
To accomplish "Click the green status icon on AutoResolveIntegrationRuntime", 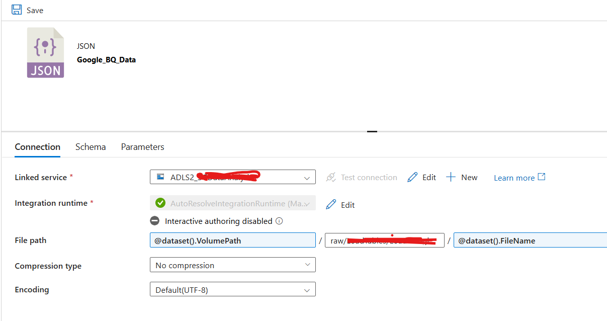I will pos(161,203).
